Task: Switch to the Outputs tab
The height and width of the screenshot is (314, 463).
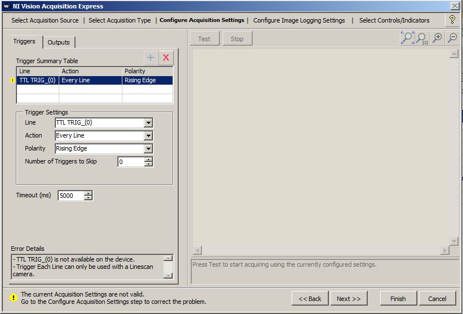Action: point(59,42)
